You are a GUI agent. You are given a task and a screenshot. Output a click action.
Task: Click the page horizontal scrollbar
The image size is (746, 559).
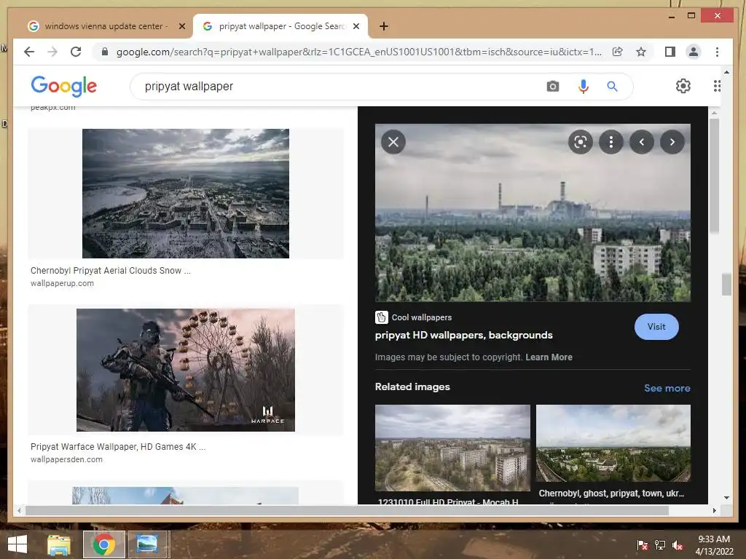[348, 510]
